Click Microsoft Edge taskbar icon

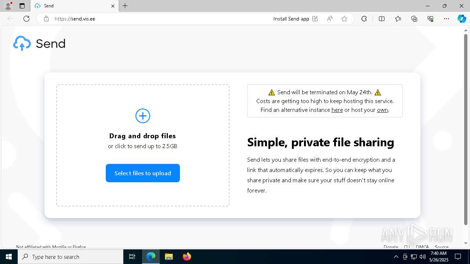[x=151, y=257]
